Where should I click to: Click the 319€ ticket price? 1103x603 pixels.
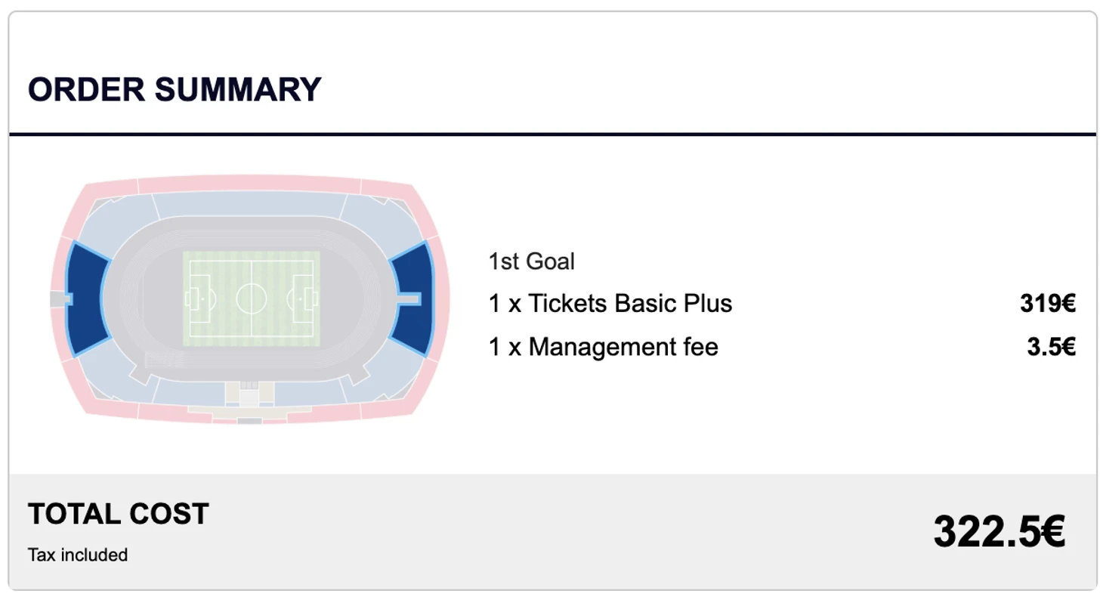[x=1048, y=304]
